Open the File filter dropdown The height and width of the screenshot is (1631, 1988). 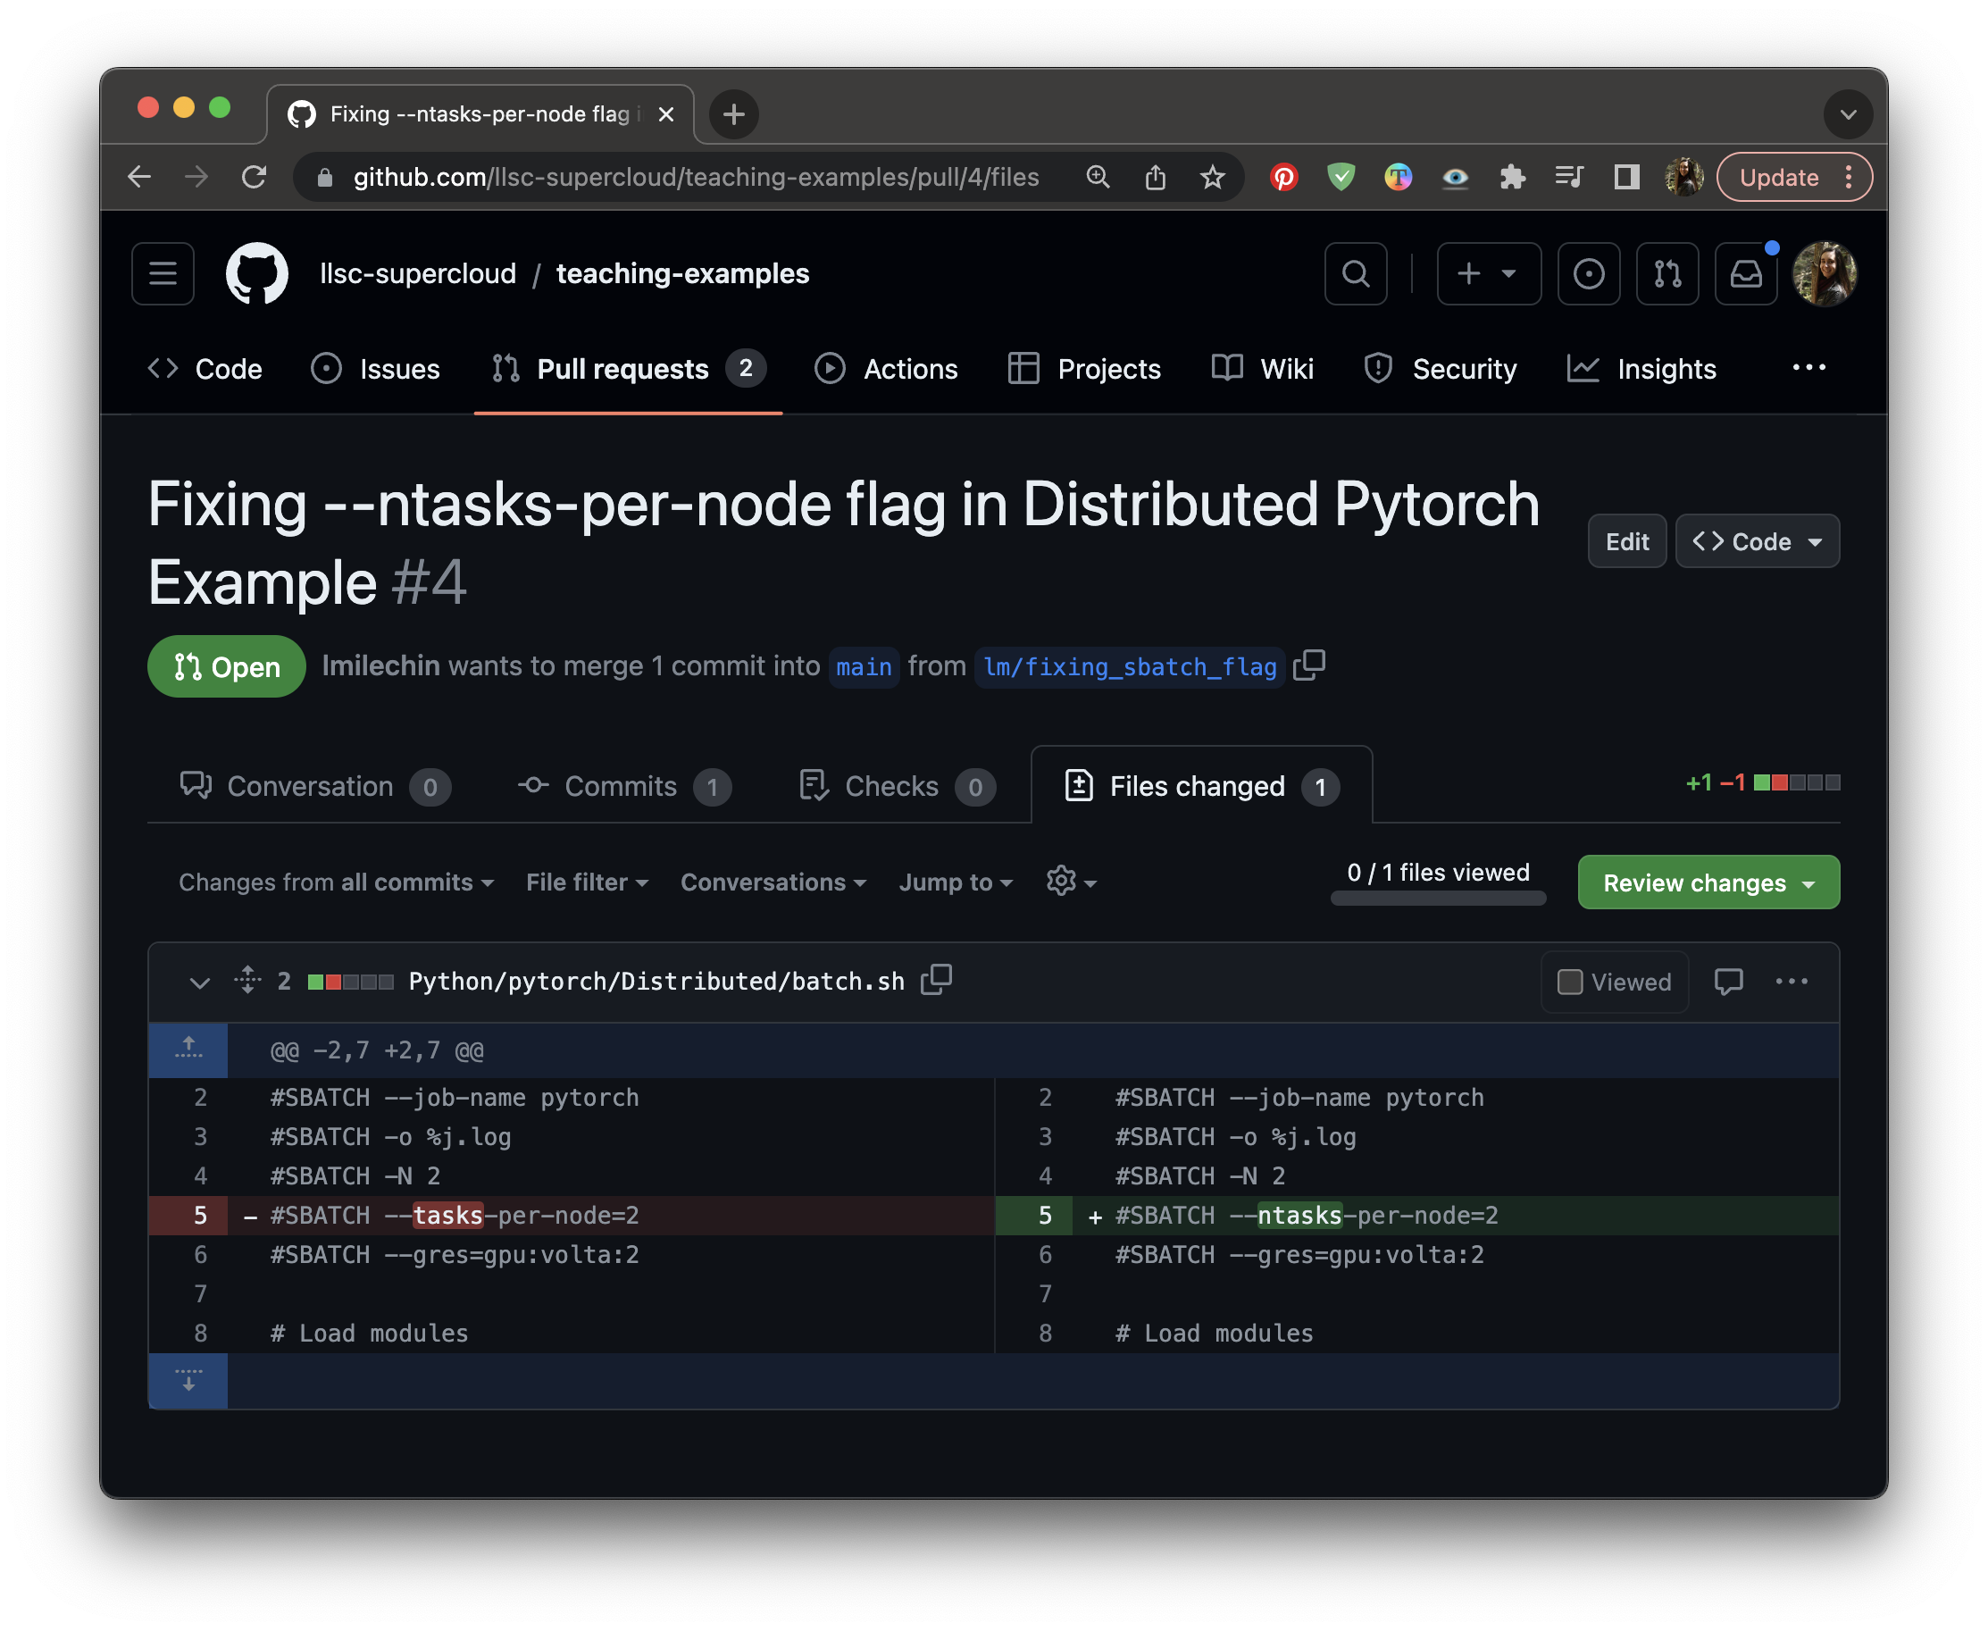click(x=587, y=882)
